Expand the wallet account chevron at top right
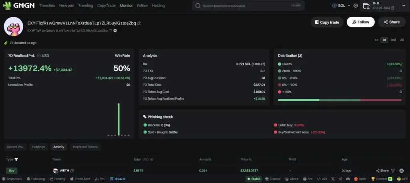410x183 pixels. click(405, 6)
